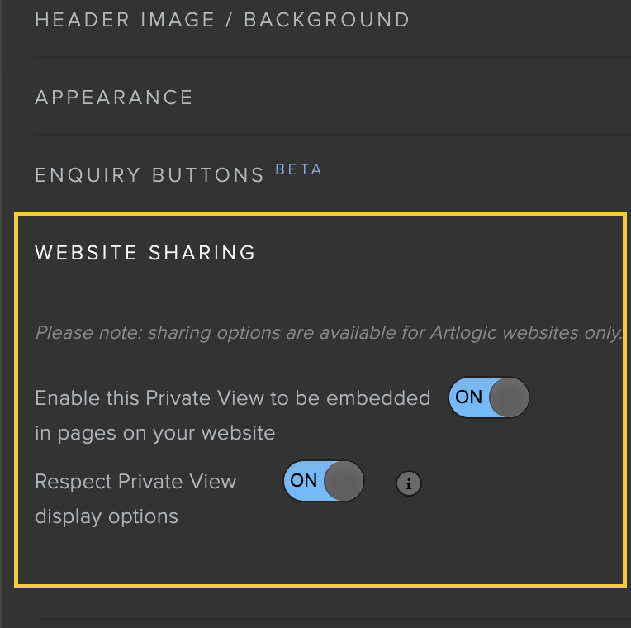Click the 'WEBSITE' word in section title
631x628 pixels.
pyautogui.click(x=86, y=253)
